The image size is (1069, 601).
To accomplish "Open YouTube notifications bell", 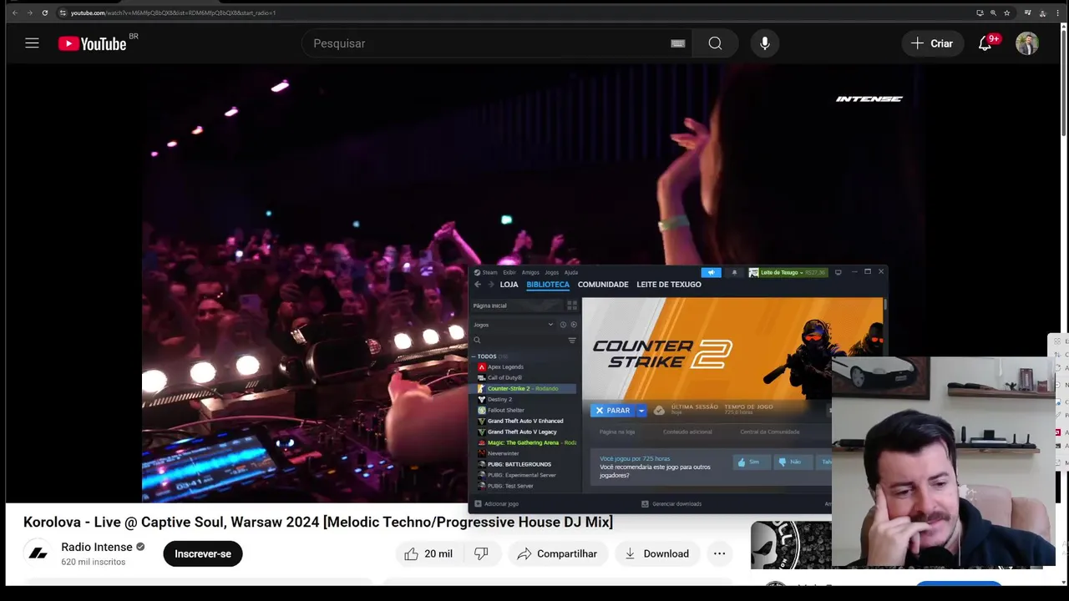I will click(985, 43).
